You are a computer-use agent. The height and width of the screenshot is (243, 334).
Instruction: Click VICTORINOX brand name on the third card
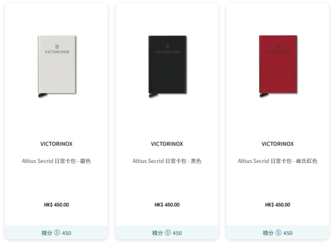278,144
